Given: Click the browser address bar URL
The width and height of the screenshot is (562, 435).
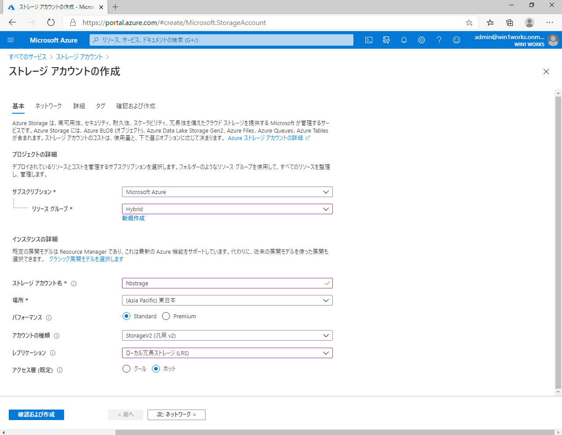Looking at the screenshot, I should (x=174, y=22).
